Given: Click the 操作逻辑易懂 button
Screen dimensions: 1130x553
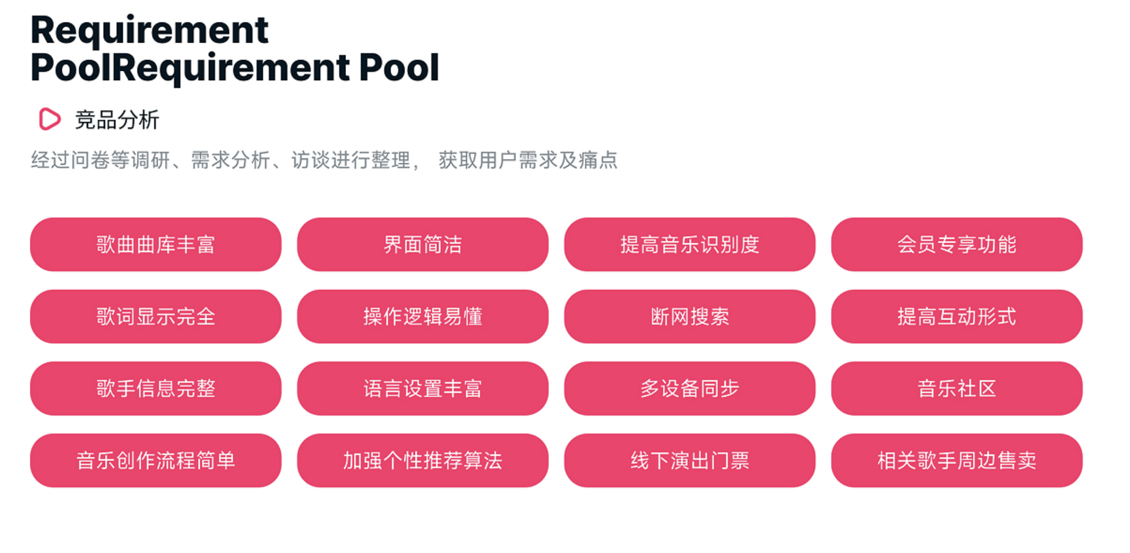Looking at the screenshot, I should 423,317.
